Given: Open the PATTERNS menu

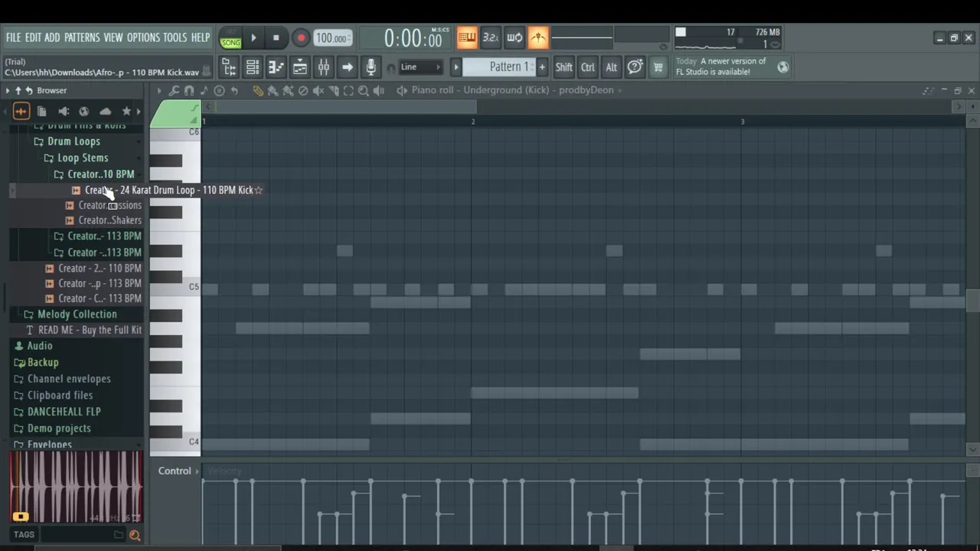Looking at the screenshot, I should click(82, 37).
